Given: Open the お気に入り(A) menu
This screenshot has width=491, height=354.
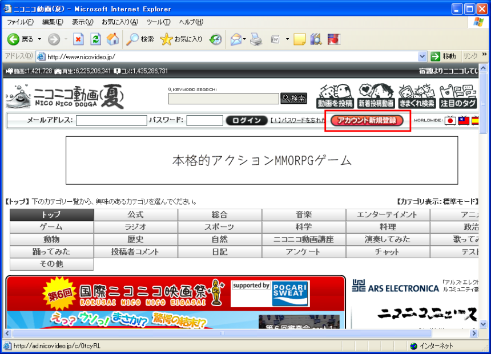Looking at the screenshot, I should (120, 22).
